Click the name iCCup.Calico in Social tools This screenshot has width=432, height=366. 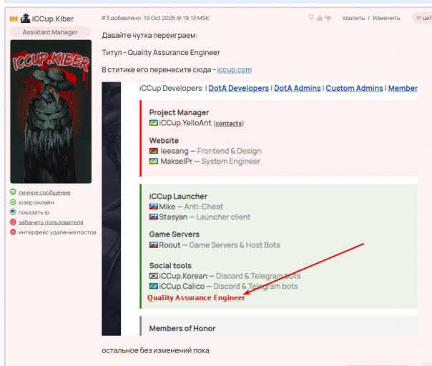[182, 287]
